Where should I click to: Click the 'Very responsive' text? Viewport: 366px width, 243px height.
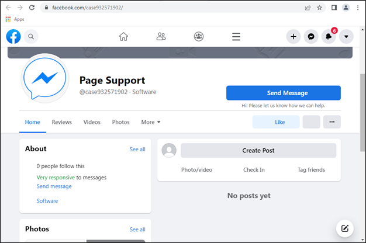(x=56, y=178)
